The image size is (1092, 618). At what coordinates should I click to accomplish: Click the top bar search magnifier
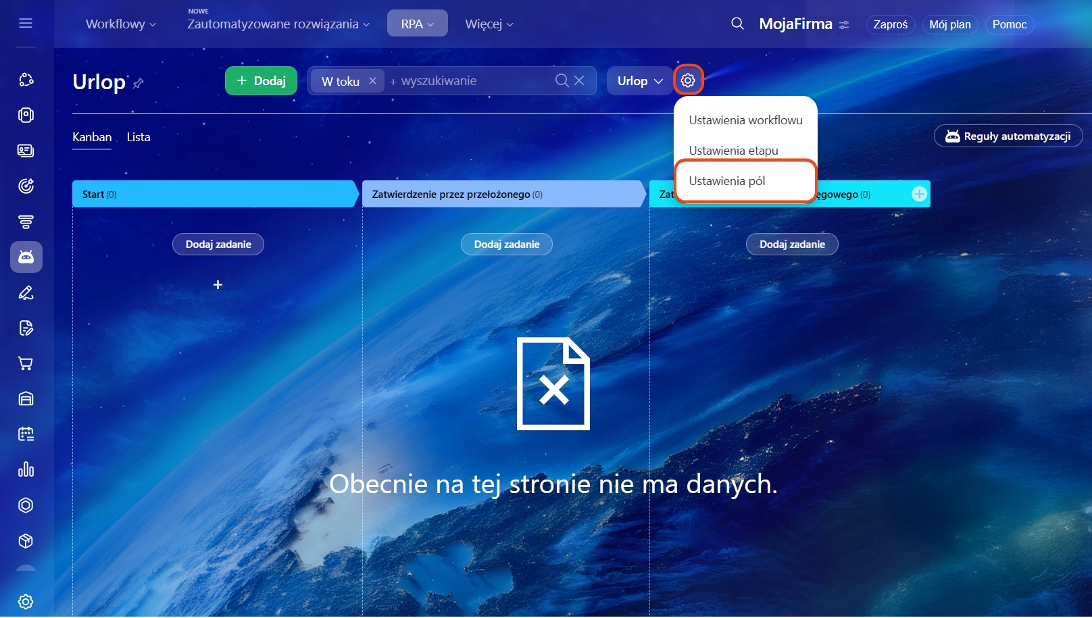coord(737,24)
